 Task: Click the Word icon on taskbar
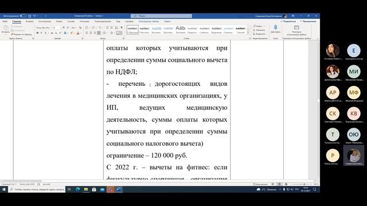click(x=119, y=189)
